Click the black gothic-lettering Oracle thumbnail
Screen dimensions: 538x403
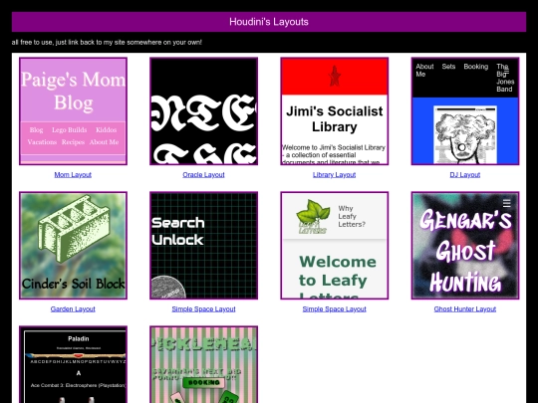(x=204, y=111)
